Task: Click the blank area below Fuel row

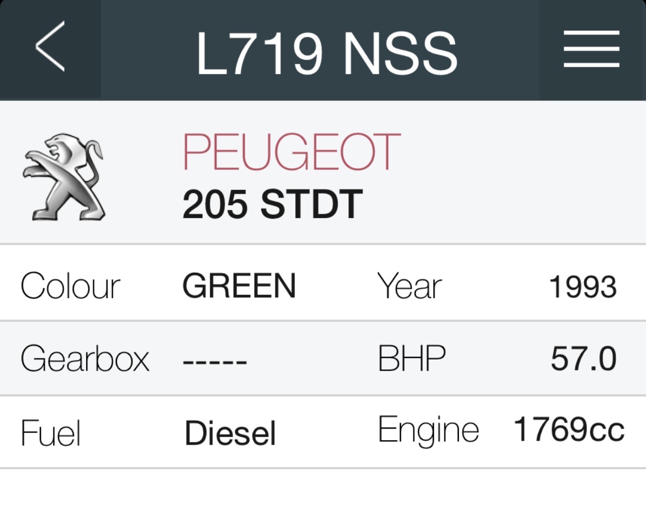Action: [323, 496]
